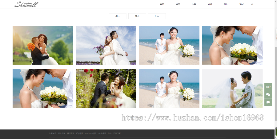
Task: Go to 首页 in the navigation menu
Action: point(162,4)
